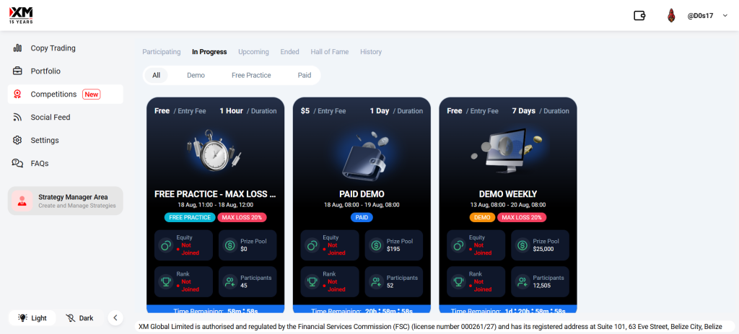Open the FREE PRACTICE - MAX LOSS card title
This screenshot has height=334, width=739.
pyautogui.click(x=215, y=194)
